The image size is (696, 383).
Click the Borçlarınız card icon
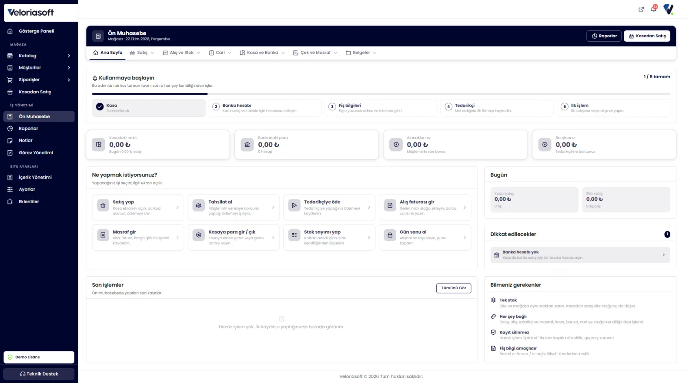(545, 145)
